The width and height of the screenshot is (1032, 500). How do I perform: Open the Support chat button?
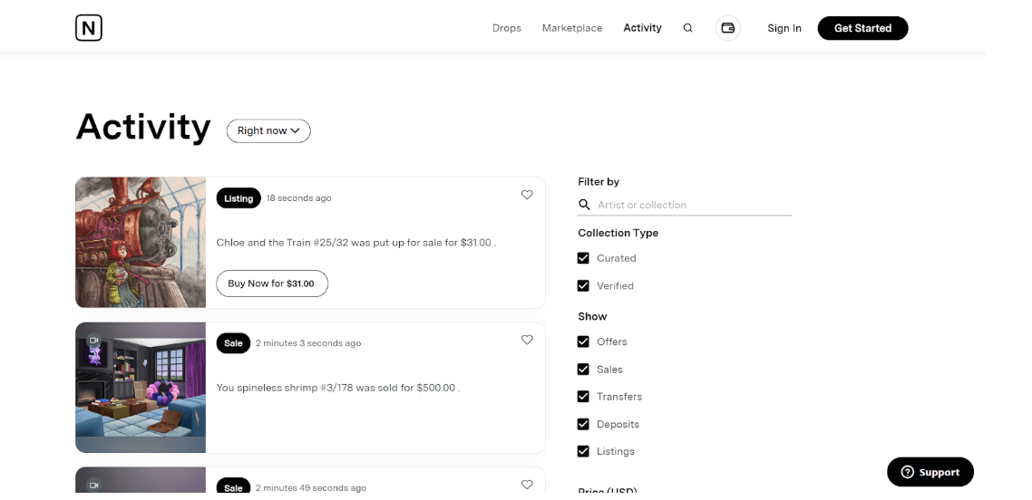pos(930,472)
